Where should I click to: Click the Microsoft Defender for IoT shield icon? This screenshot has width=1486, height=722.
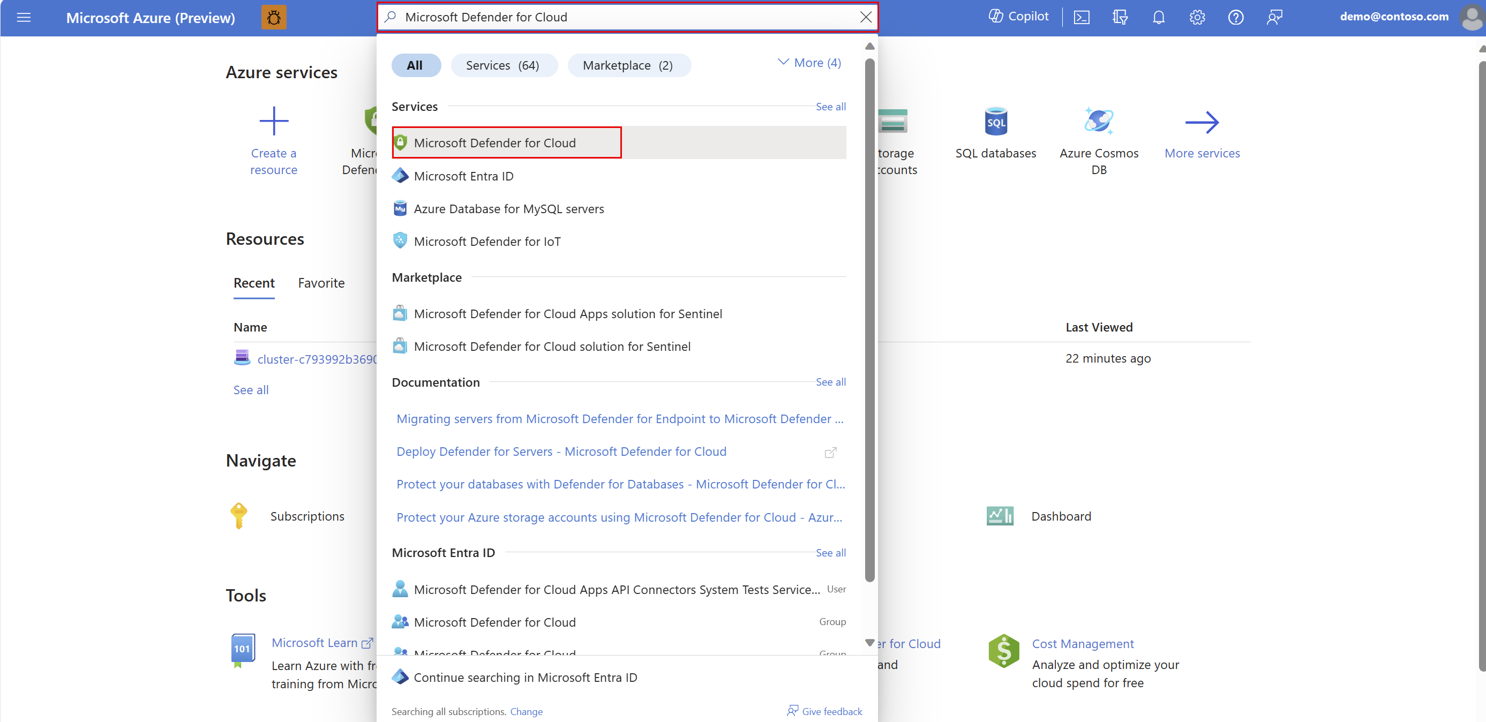399,240
